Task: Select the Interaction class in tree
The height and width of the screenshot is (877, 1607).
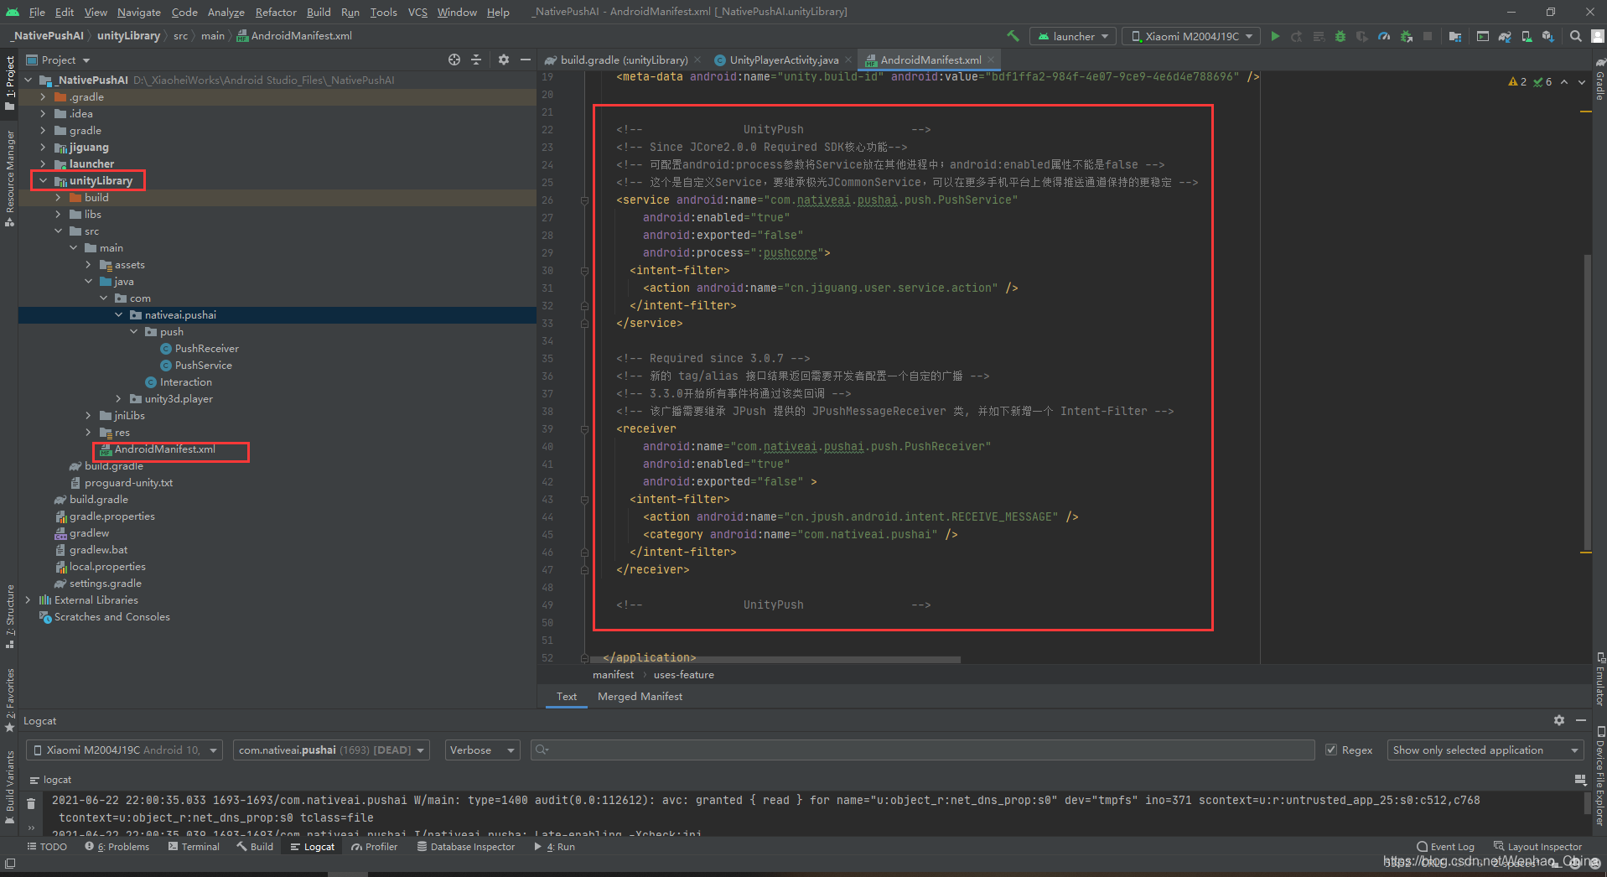Action: (x=185, y=381)
